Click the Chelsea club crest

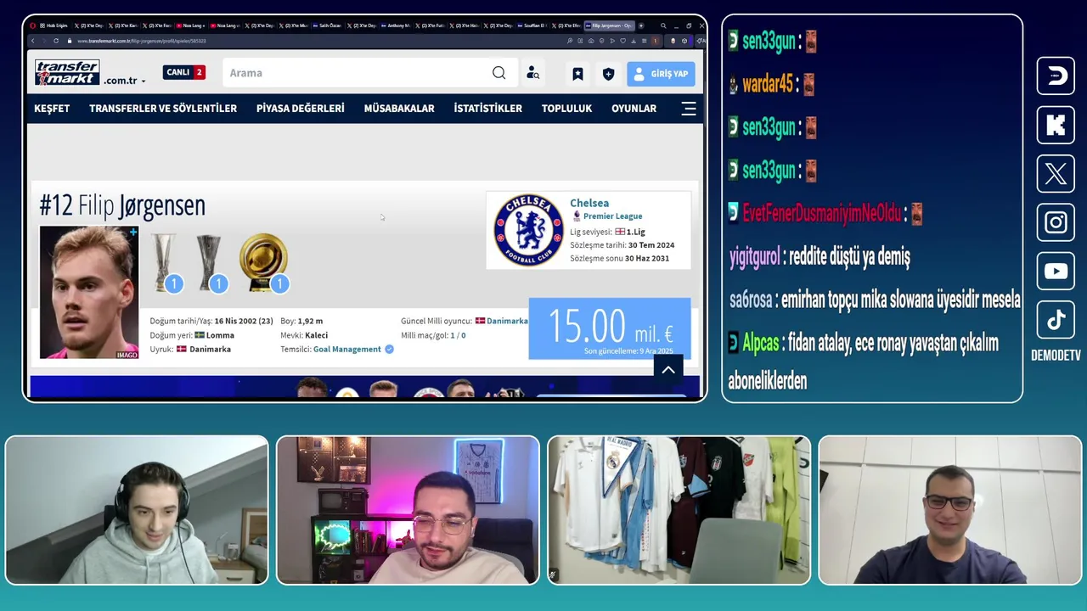[x=528, y=231]
